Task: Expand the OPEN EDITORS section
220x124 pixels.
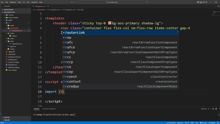Action: 16,10
